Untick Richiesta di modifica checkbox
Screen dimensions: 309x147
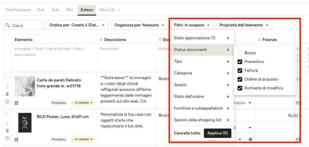240,88
